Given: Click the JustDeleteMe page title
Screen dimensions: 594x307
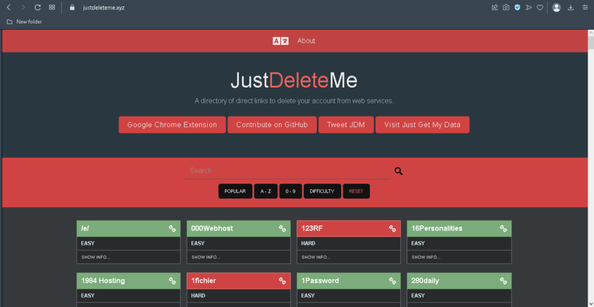Looking at the screenshot, I should tap(294, 80).
